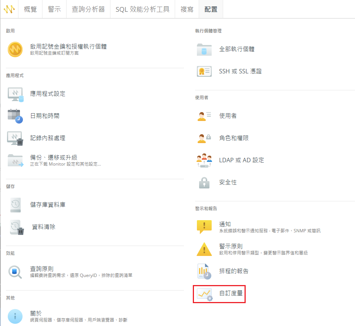Open the 排程的報告 link

(234, 271)
